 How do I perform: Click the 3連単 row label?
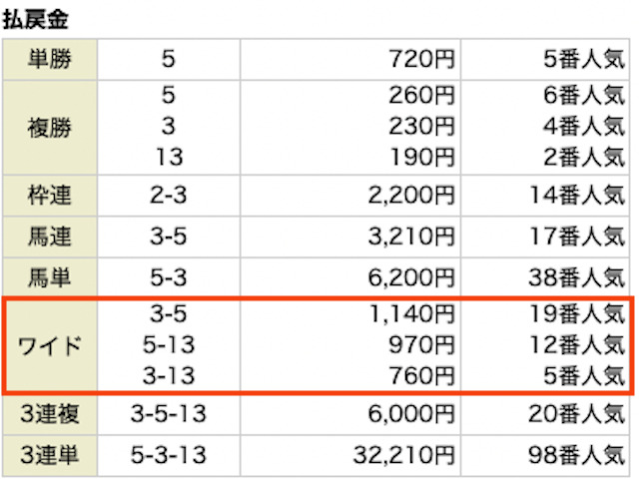pyautogui.click(x=50, y=455)
